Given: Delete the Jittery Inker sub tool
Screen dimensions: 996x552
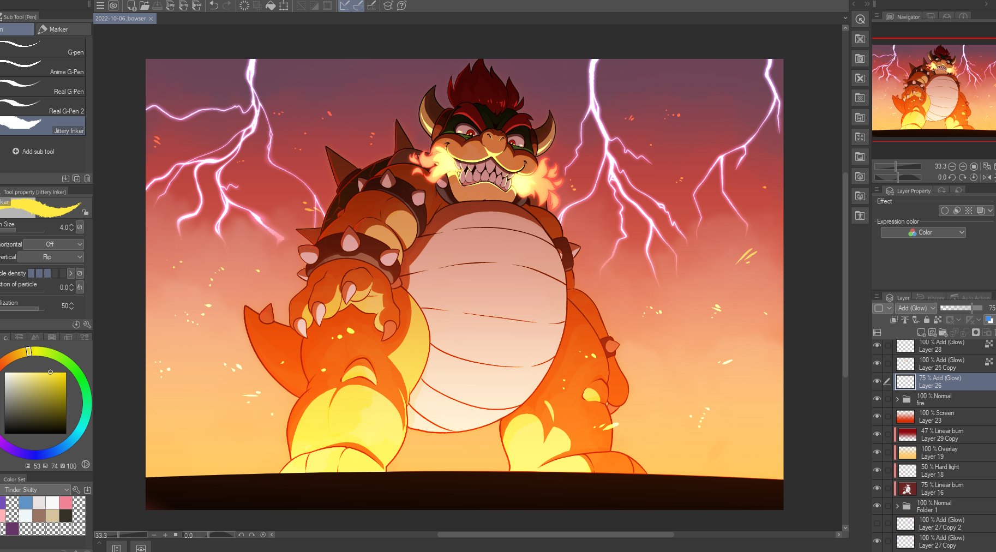Looking at the screenshot, I should 87,178.
